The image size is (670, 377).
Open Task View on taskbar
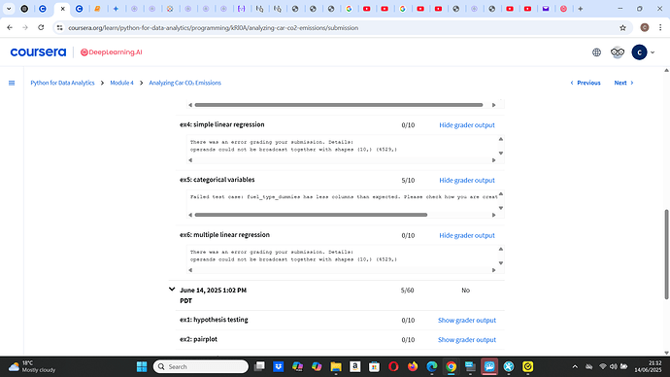(259, 366)
